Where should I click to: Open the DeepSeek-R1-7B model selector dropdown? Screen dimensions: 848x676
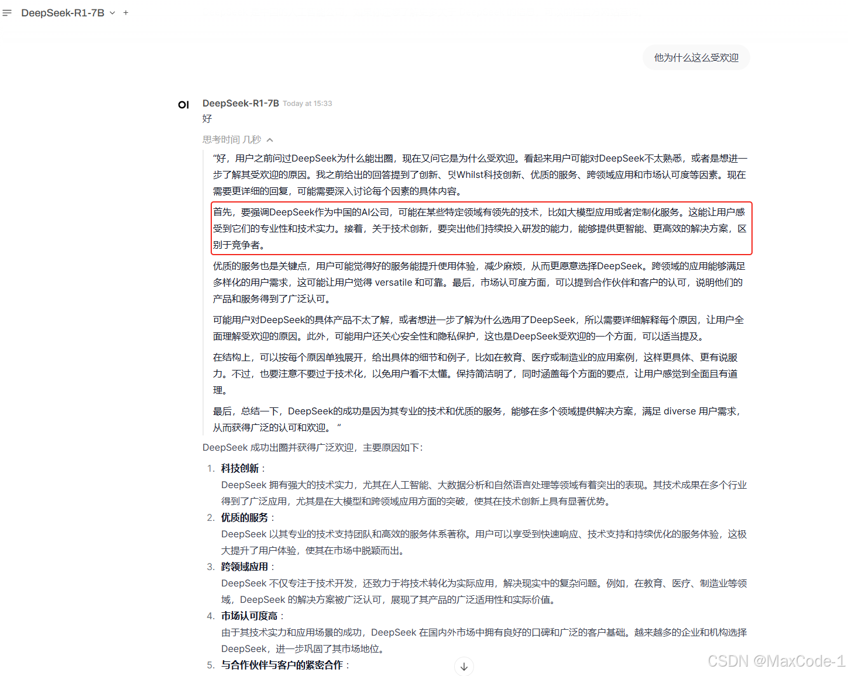pos(68,13)
